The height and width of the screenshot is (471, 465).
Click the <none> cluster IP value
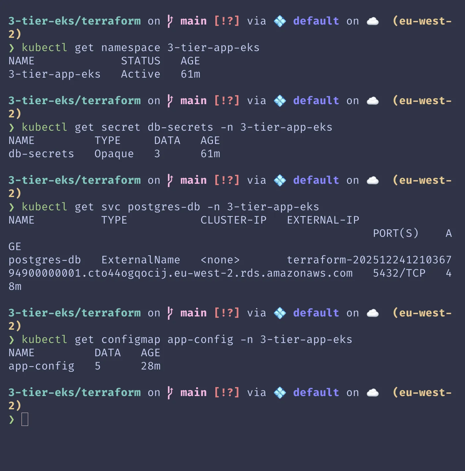[220, 260]
